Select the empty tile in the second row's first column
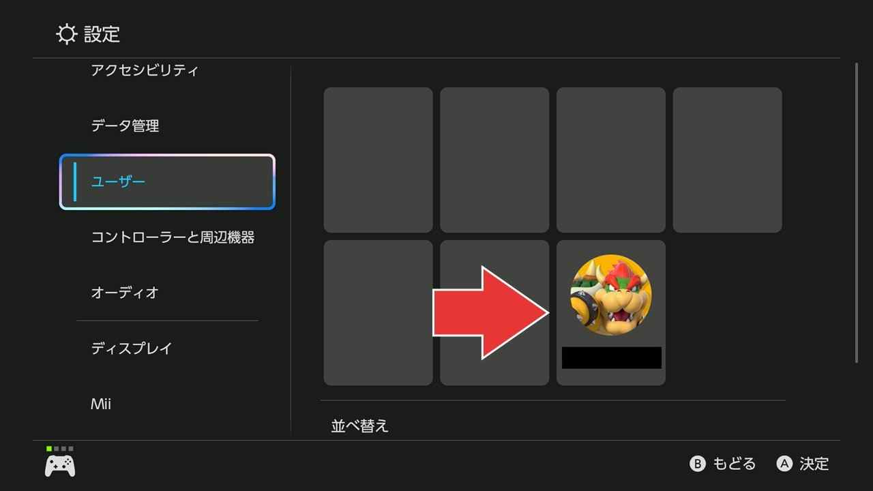 378,312
